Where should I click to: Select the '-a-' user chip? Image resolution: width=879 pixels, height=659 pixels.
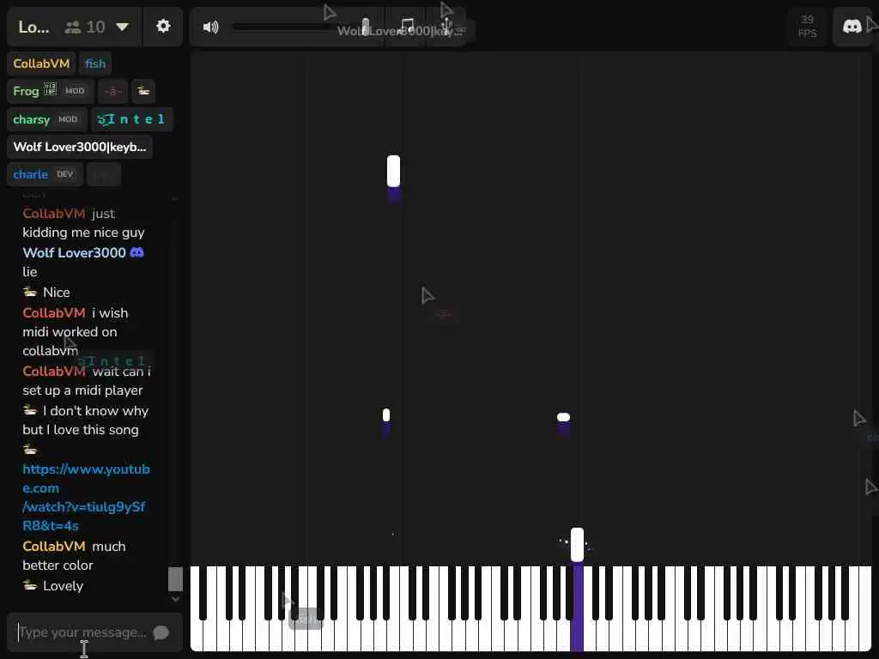point(112,91)
